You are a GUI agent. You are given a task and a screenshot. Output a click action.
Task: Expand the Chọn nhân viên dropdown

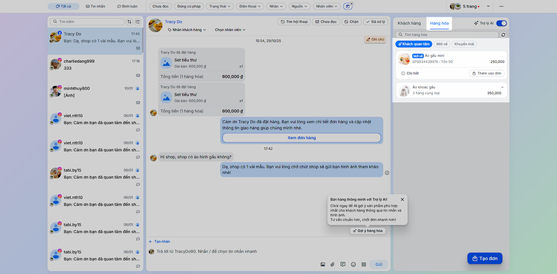[230, 30]
